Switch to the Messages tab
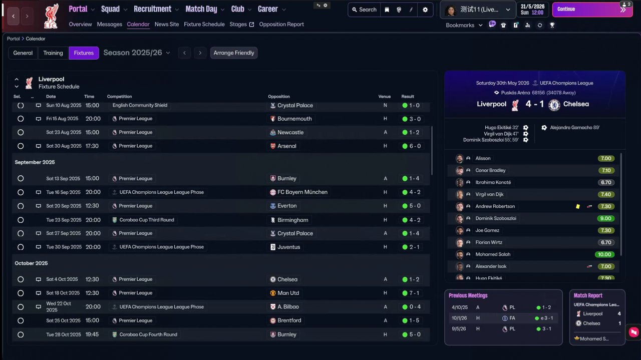This screenshot has height=360, width=641. (x=110, y=24)
